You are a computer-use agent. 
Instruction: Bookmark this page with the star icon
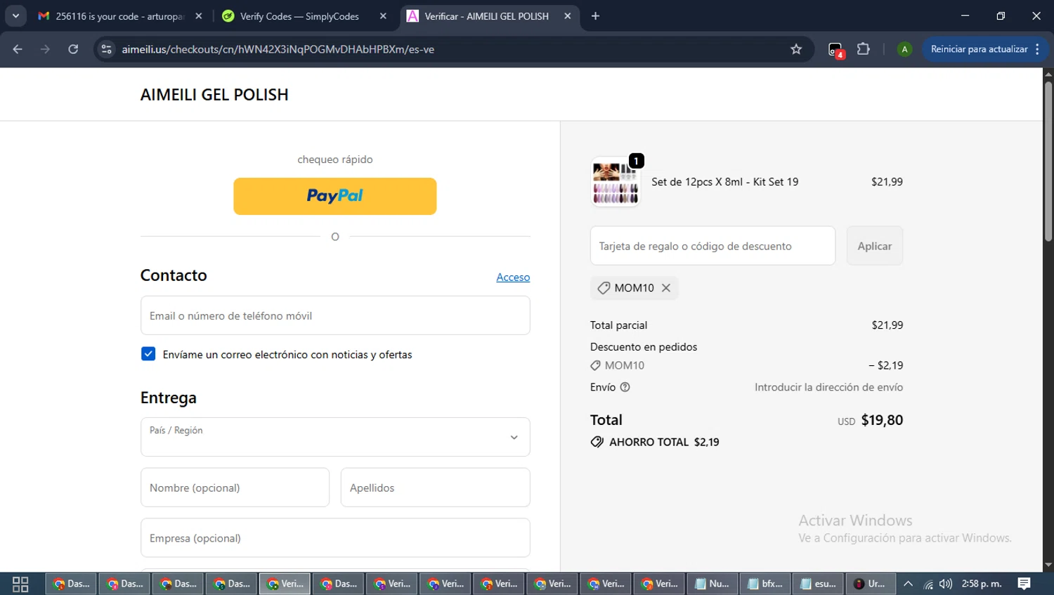[796, 49]
